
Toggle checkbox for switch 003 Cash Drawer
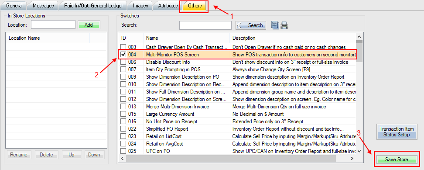tap(123, 47)
